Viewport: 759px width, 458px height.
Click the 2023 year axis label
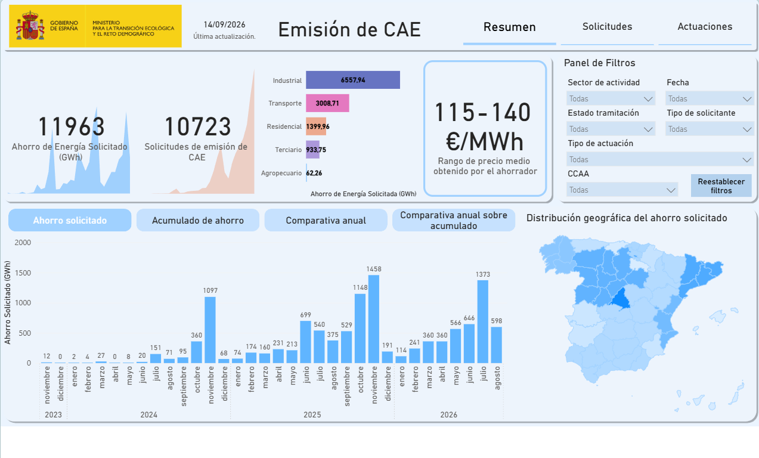(x=53, y=414)
